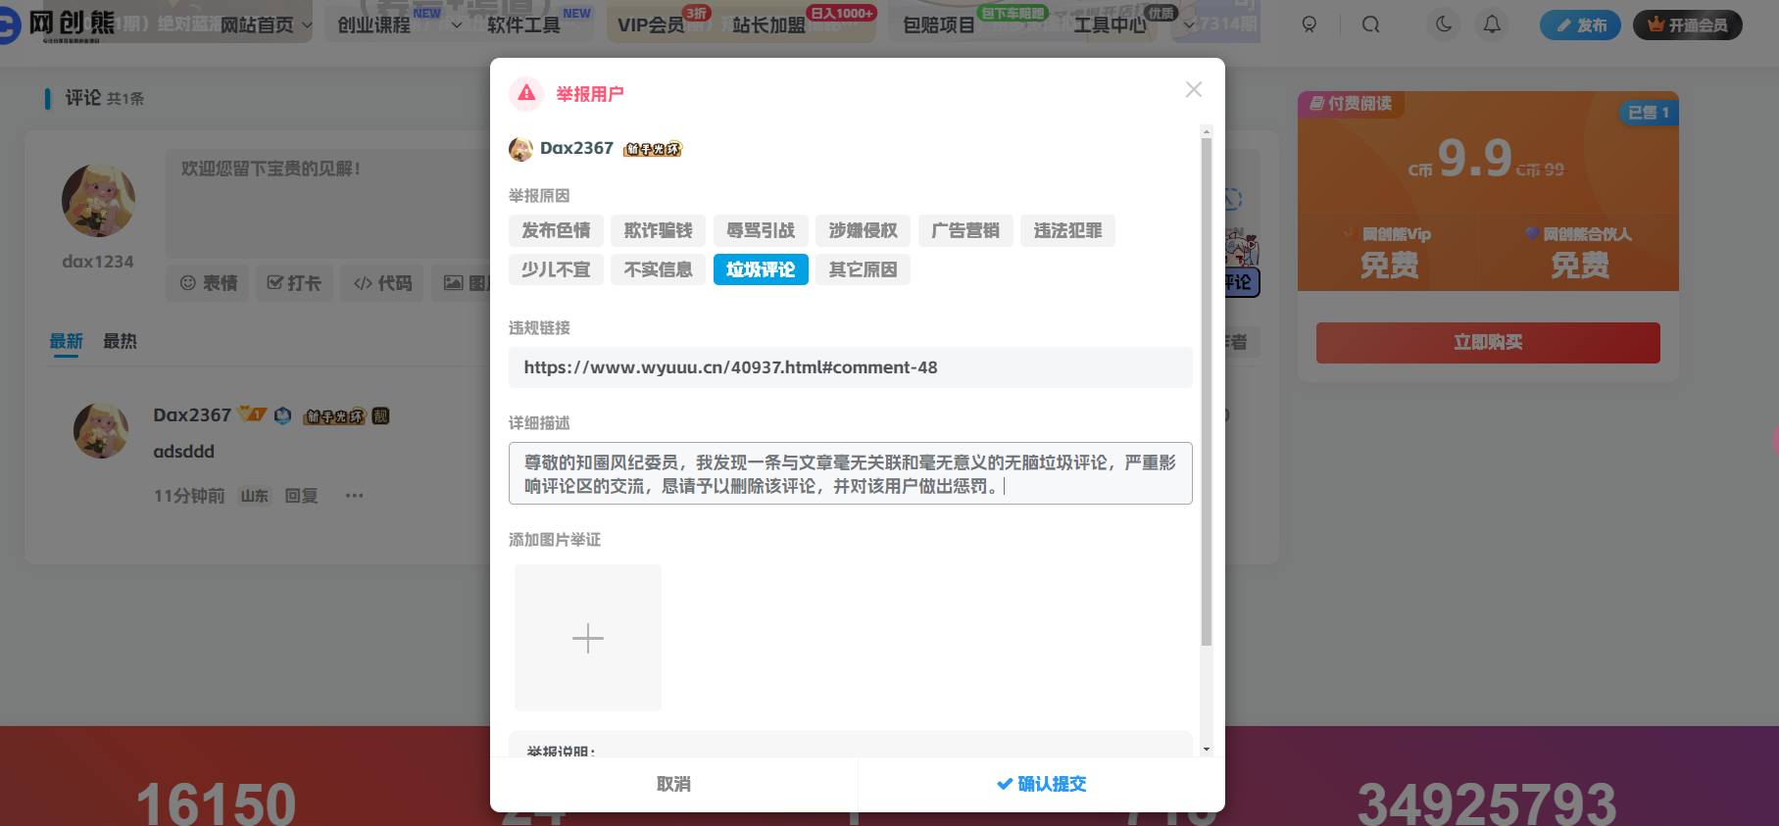Viewport: 1779px width, 826px height.
Task: Click the level badge beside Dax2367 comment
Action: click(x=253, y=415)
